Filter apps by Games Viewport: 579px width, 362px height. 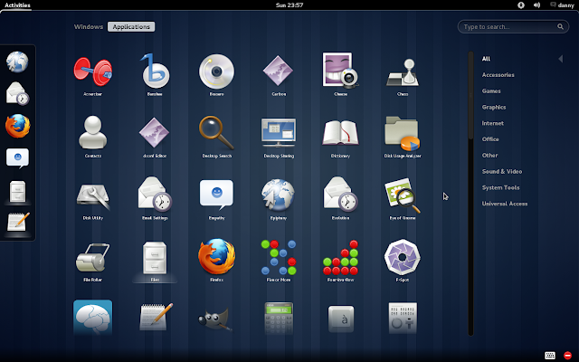491,90
